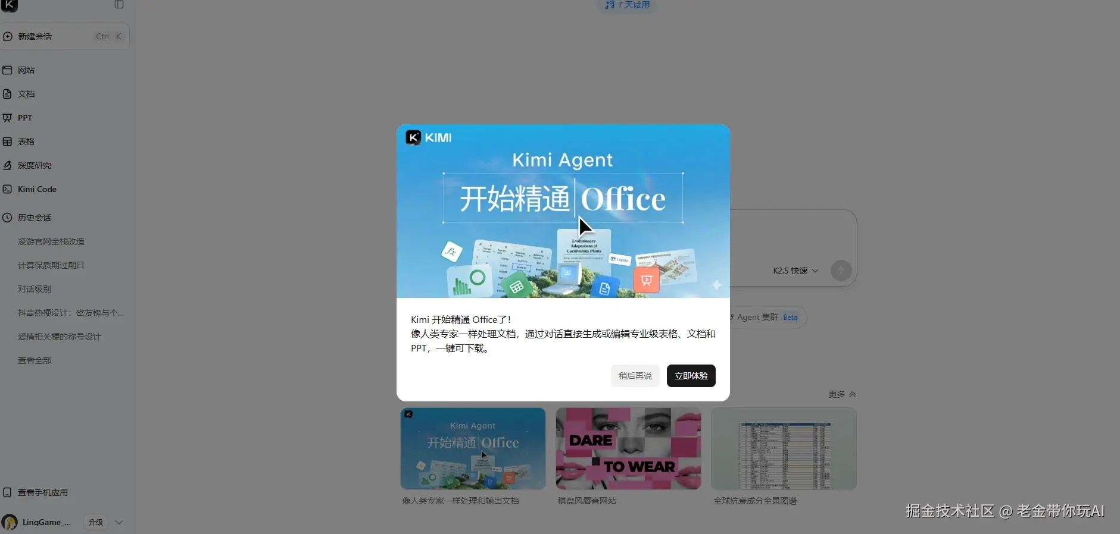1120x534 pixels.
Task: Click 稍后再说 to dismiss the dialog
Action: 635,376
